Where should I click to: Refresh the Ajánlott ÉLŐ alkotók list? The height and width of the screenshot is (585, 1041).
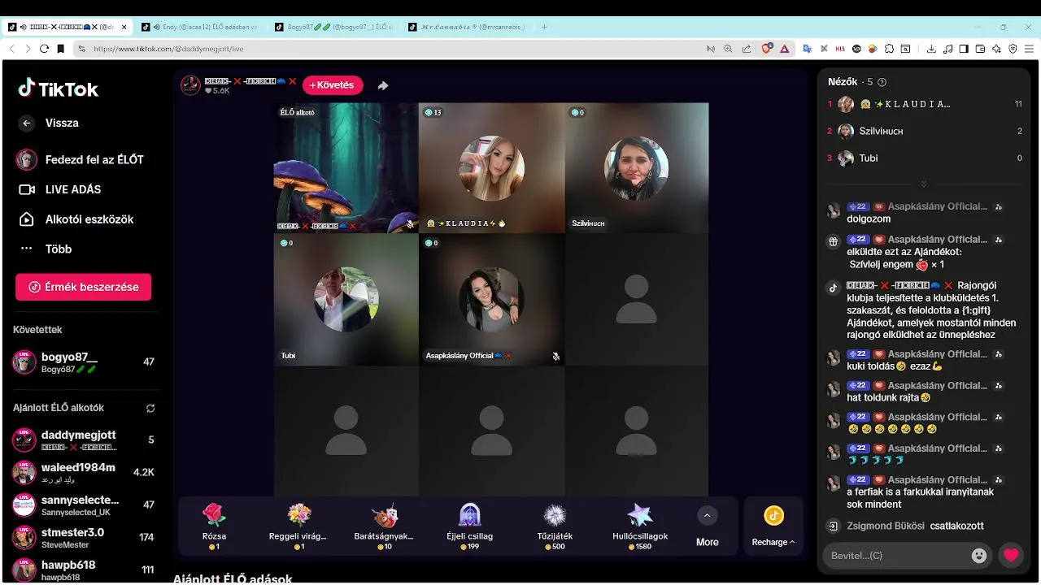[x=150, y=408]
